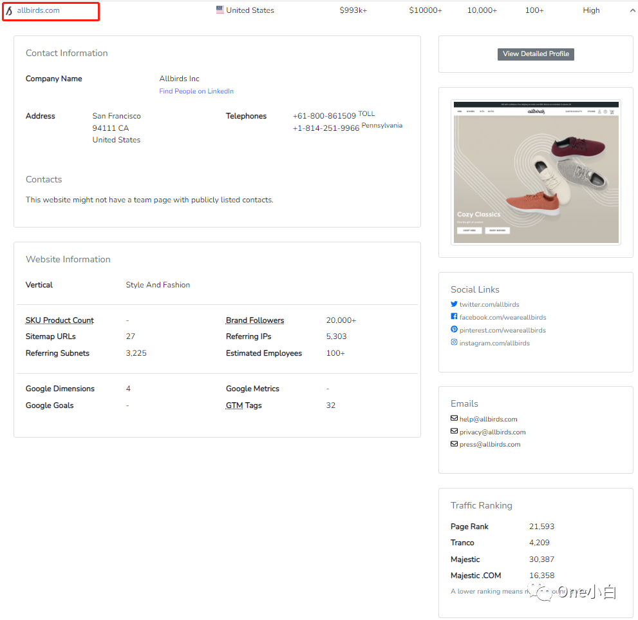The height and width of the screenshot is (620, 638).
Task: Open facebook.com/weareallbirds link
Action: point(502,317)
